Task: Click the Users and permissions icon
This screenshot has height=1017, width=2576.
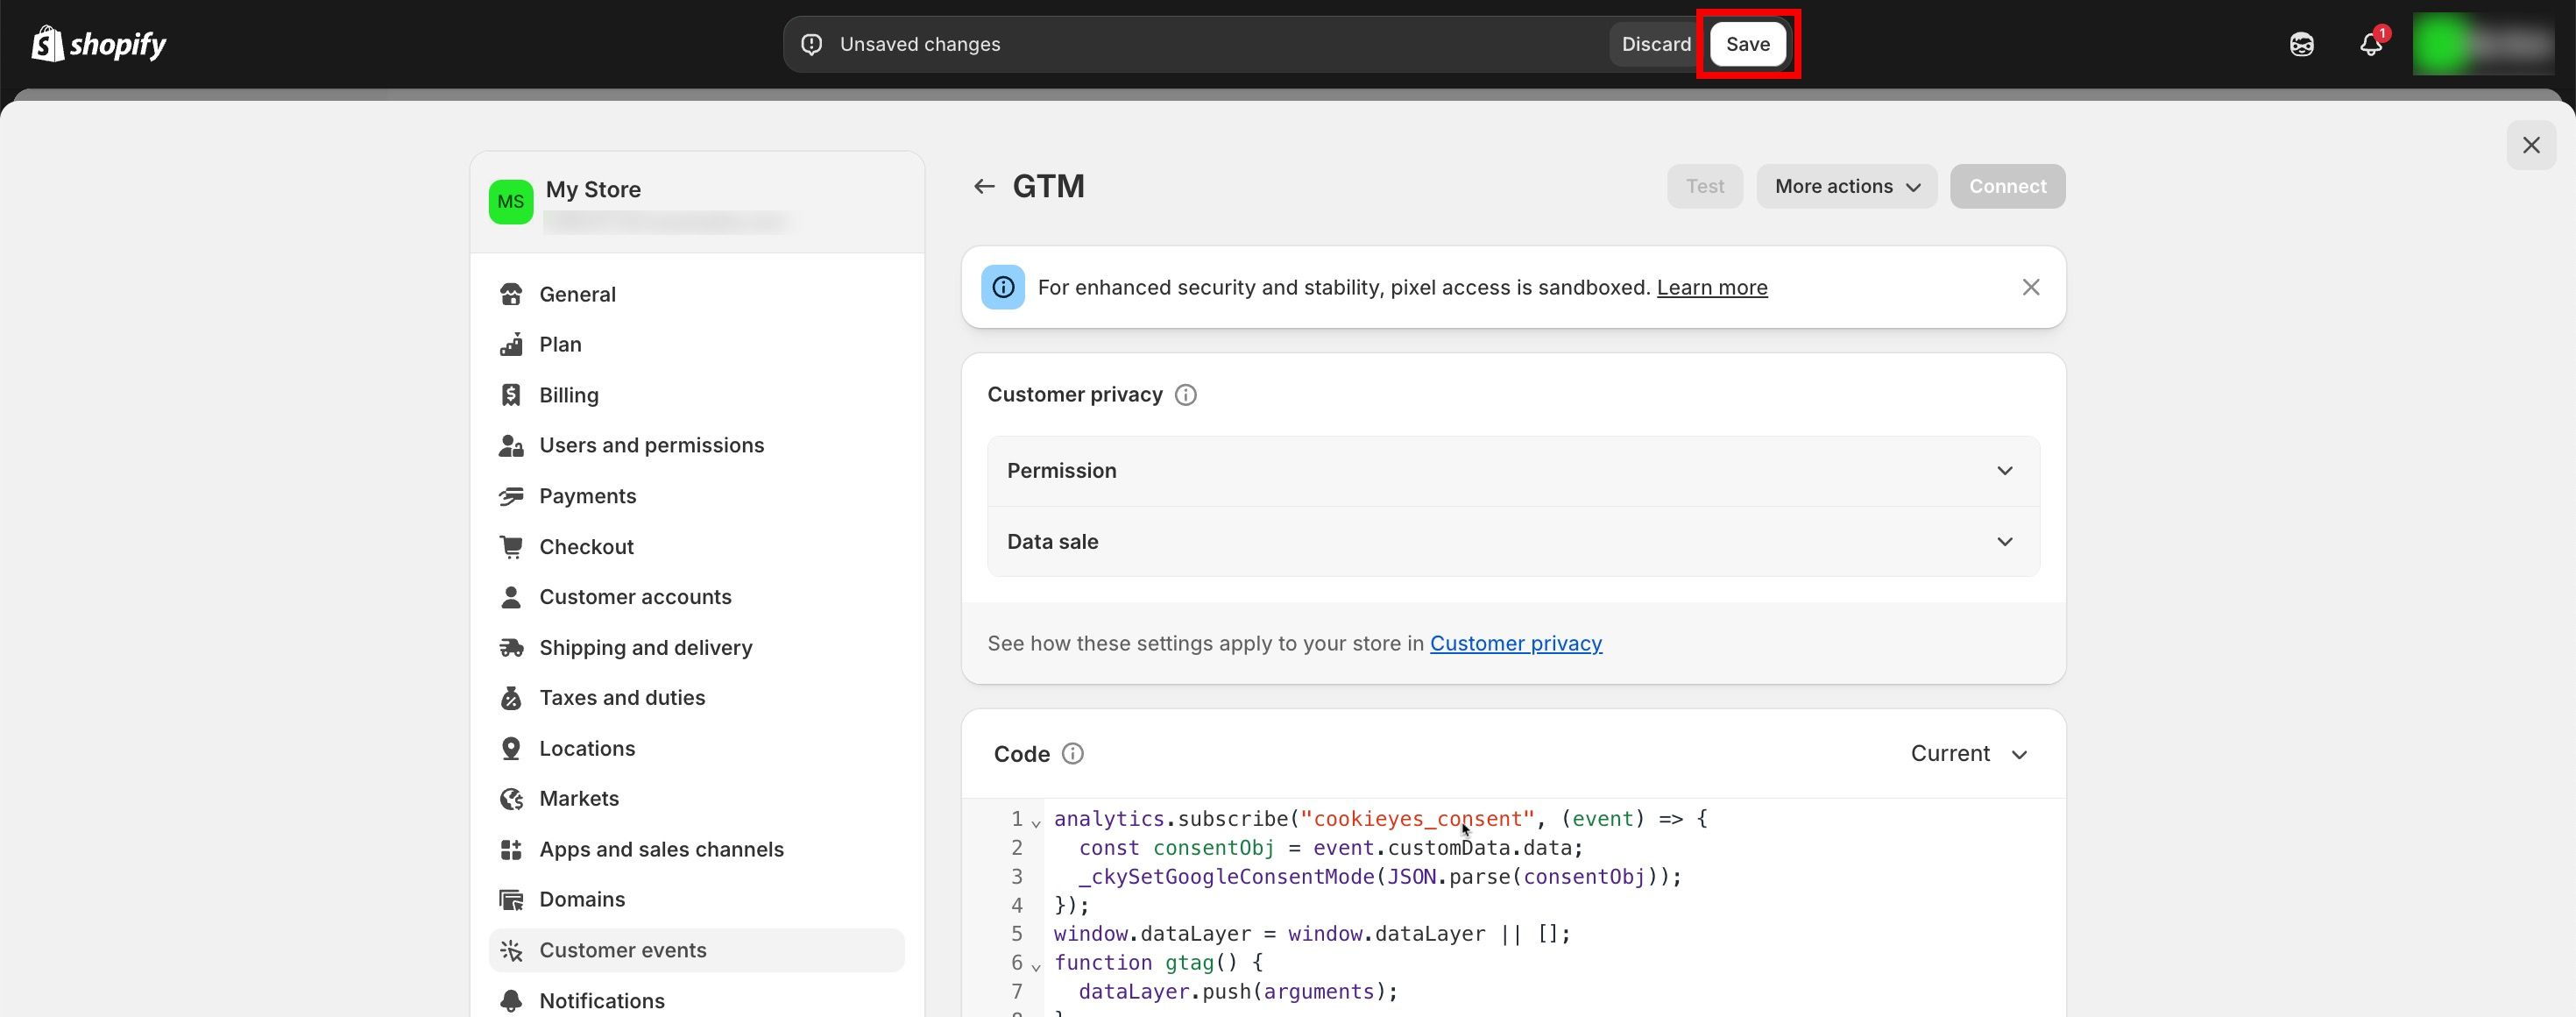Action: (x=511, y=445)
